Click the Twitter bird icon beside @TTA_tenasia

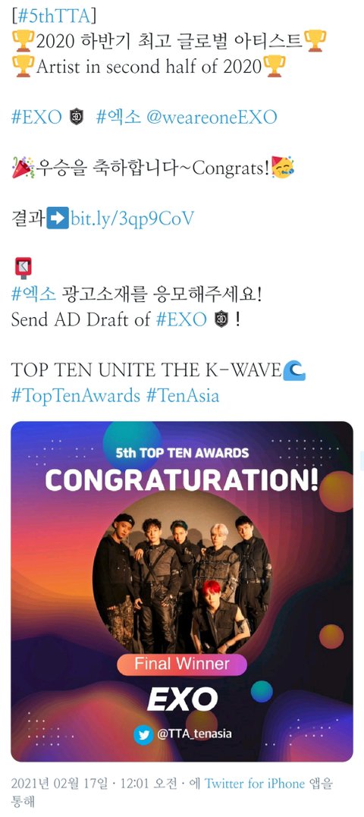click(143, 734)
